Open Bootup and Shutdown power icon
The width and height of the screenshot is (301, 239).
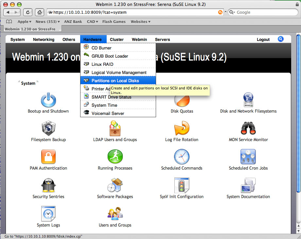tap(48, 100)
